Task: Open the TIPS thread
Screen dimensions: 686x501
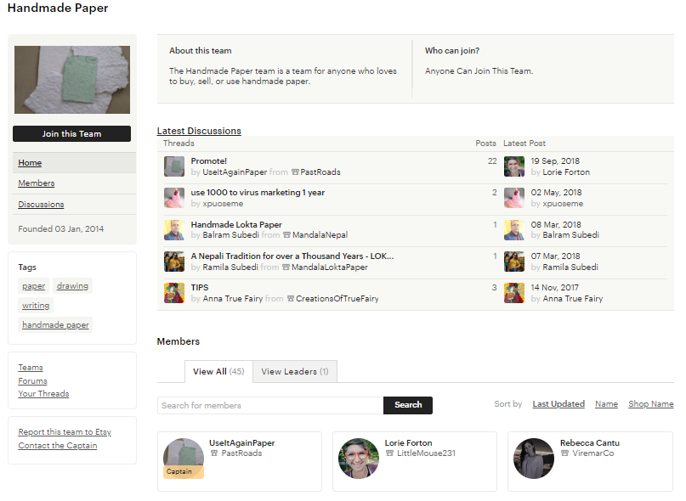Action: (200, 288)
